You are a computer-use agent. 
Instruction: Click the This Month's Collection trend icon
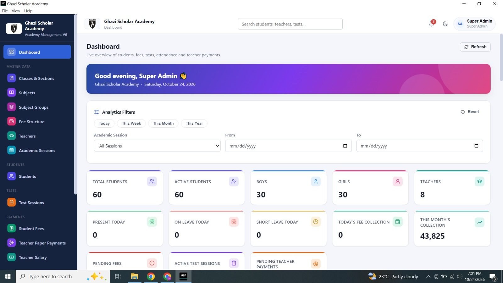point(479,222)
